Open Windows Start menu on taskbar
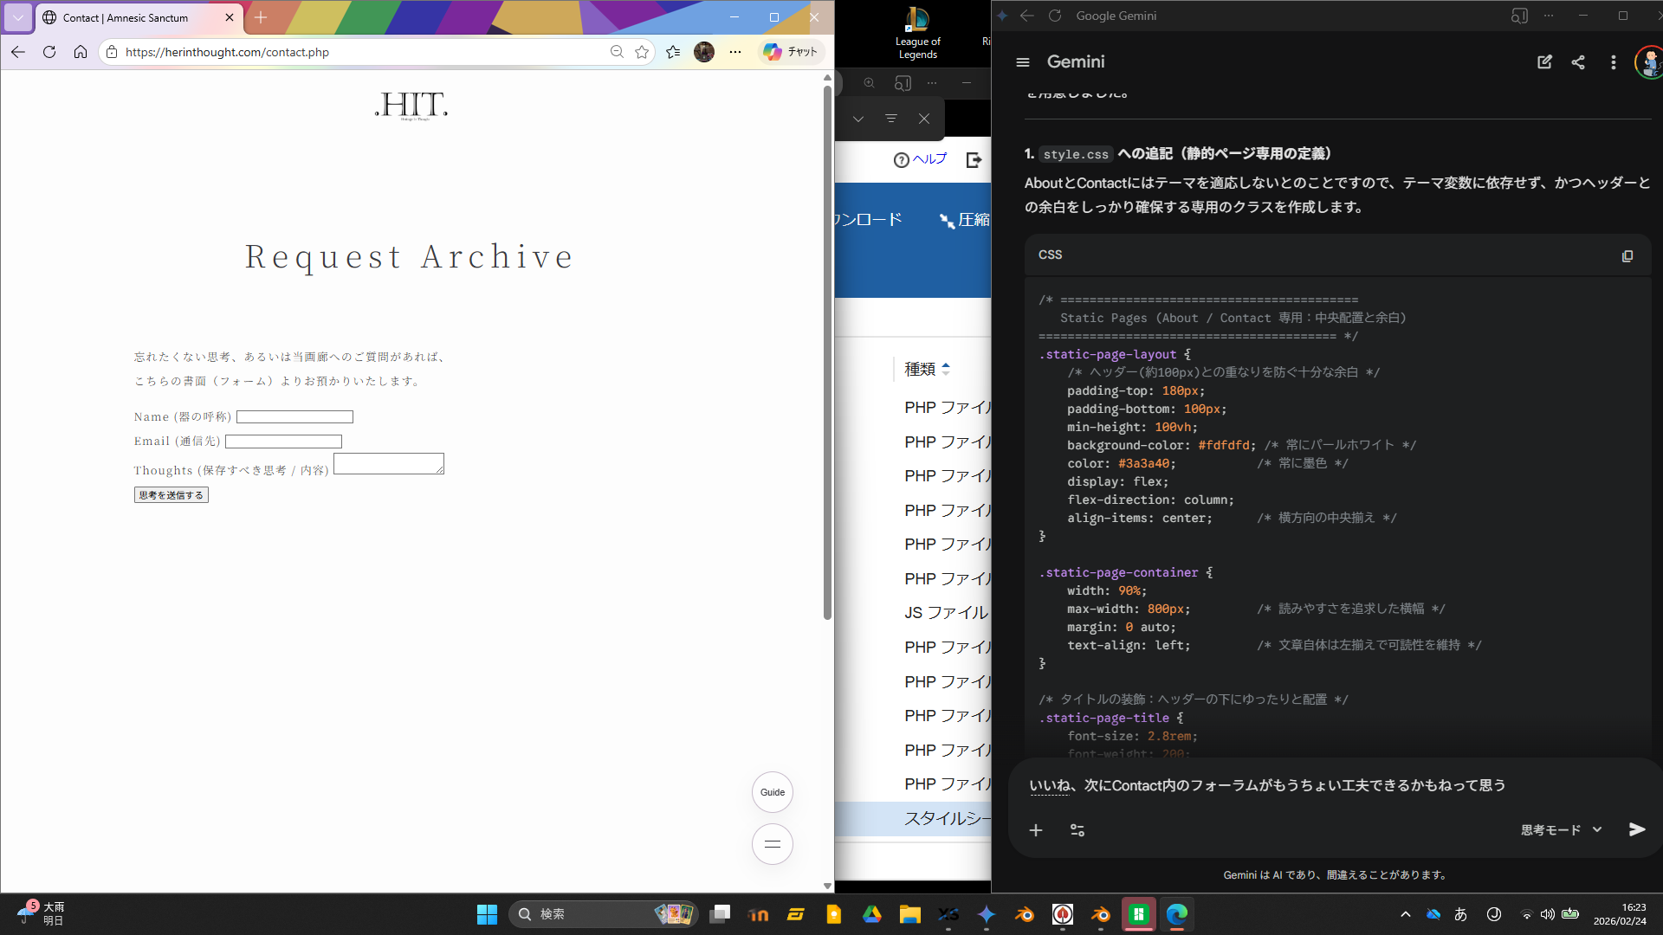 point(487,914)
